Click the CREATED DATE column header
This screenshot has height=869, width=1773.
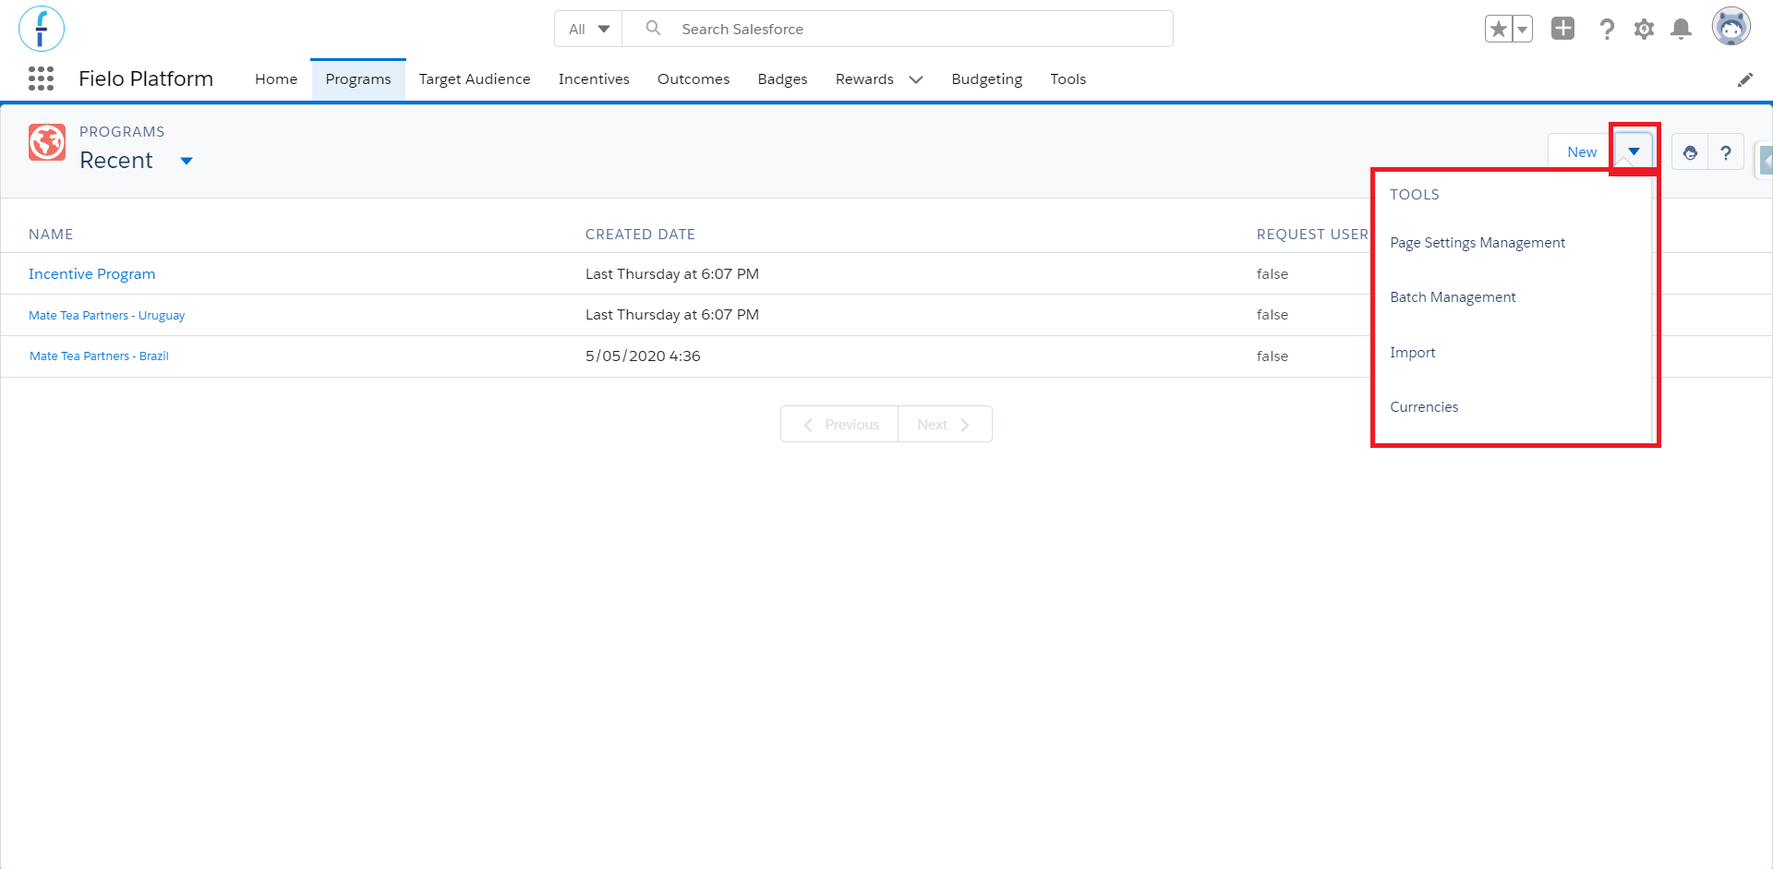(x=640, y=235)
